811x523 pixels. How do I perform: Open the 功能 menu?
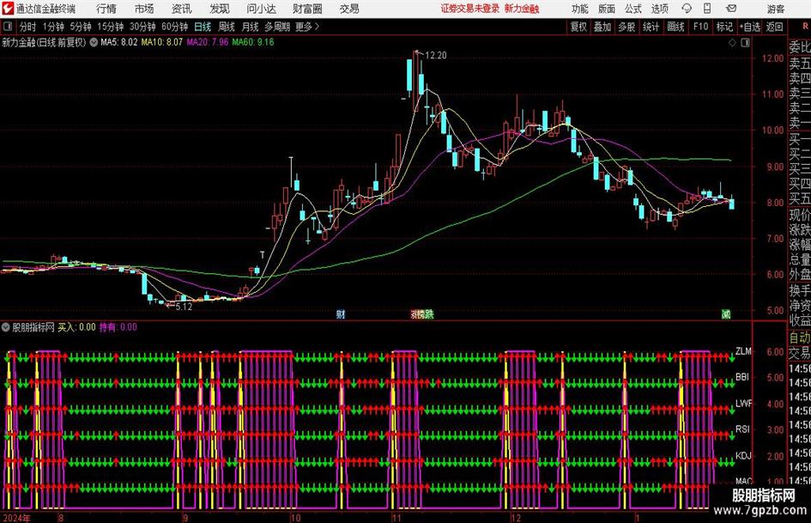tap(580, 9)
